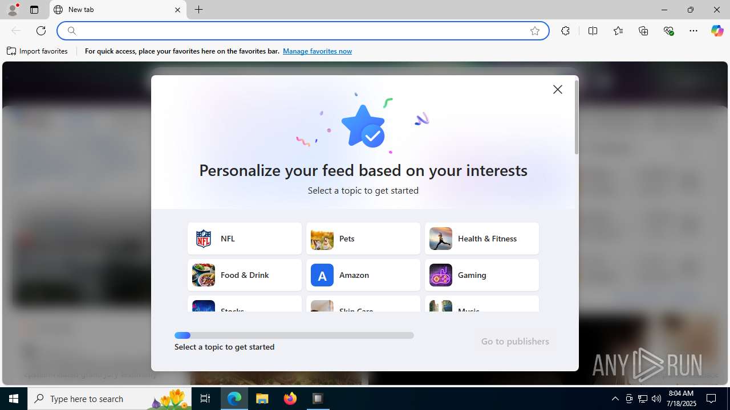Select the Pets topic
This screenshot has width=730, height=410.
[363, 239]
